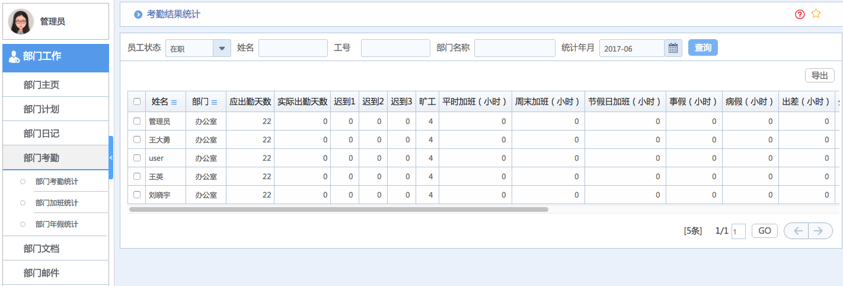Click the 部门 column sort icon
843x286 pixels.
(x=214, y=102)
